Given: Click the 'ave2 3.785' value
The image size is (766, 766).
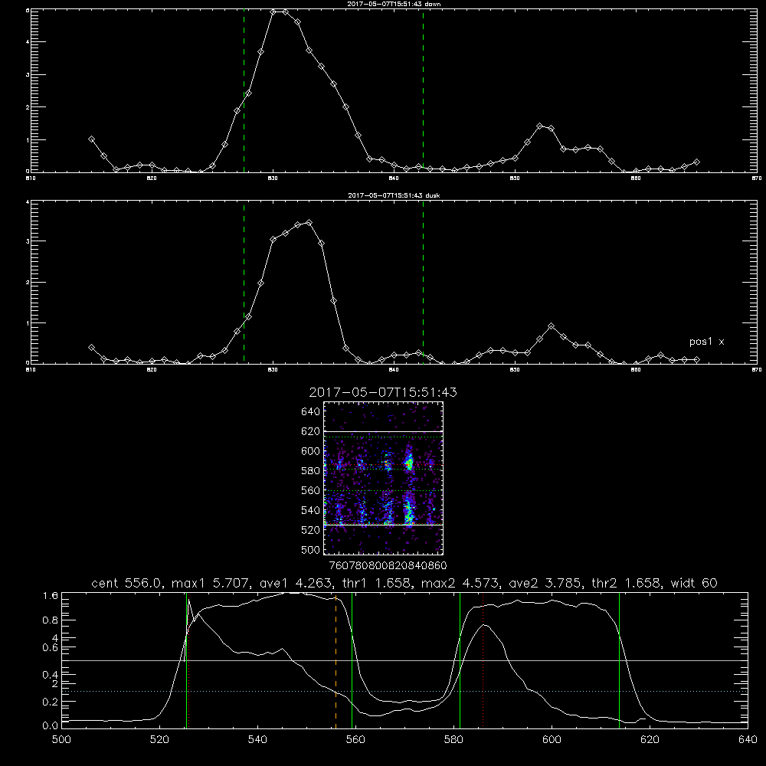Looking at the screenshot, I should tap(544, 583).
